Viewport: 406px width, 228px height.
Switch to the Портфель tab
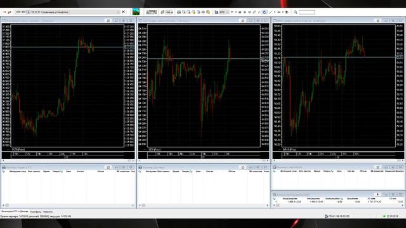click(36, 212)
